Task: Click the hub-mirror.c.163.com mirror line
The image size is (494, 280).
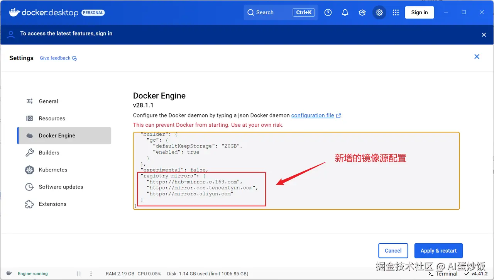Action: pyautogui.click(x=195, y=182)
